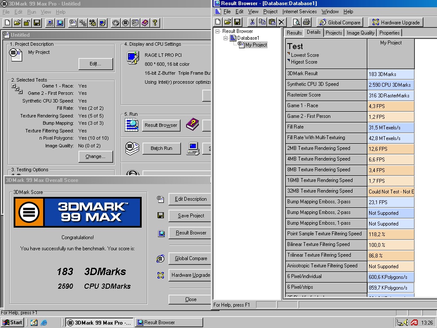Screen dimensions: 437x328
Task: Click the Hardware Upgrade button in Result Browser toolbar
Action: 396,22
